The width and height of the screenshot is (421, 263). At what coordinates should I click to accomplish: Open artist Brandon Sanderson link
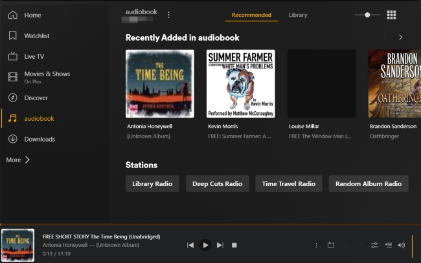click(x=393, y=126)
